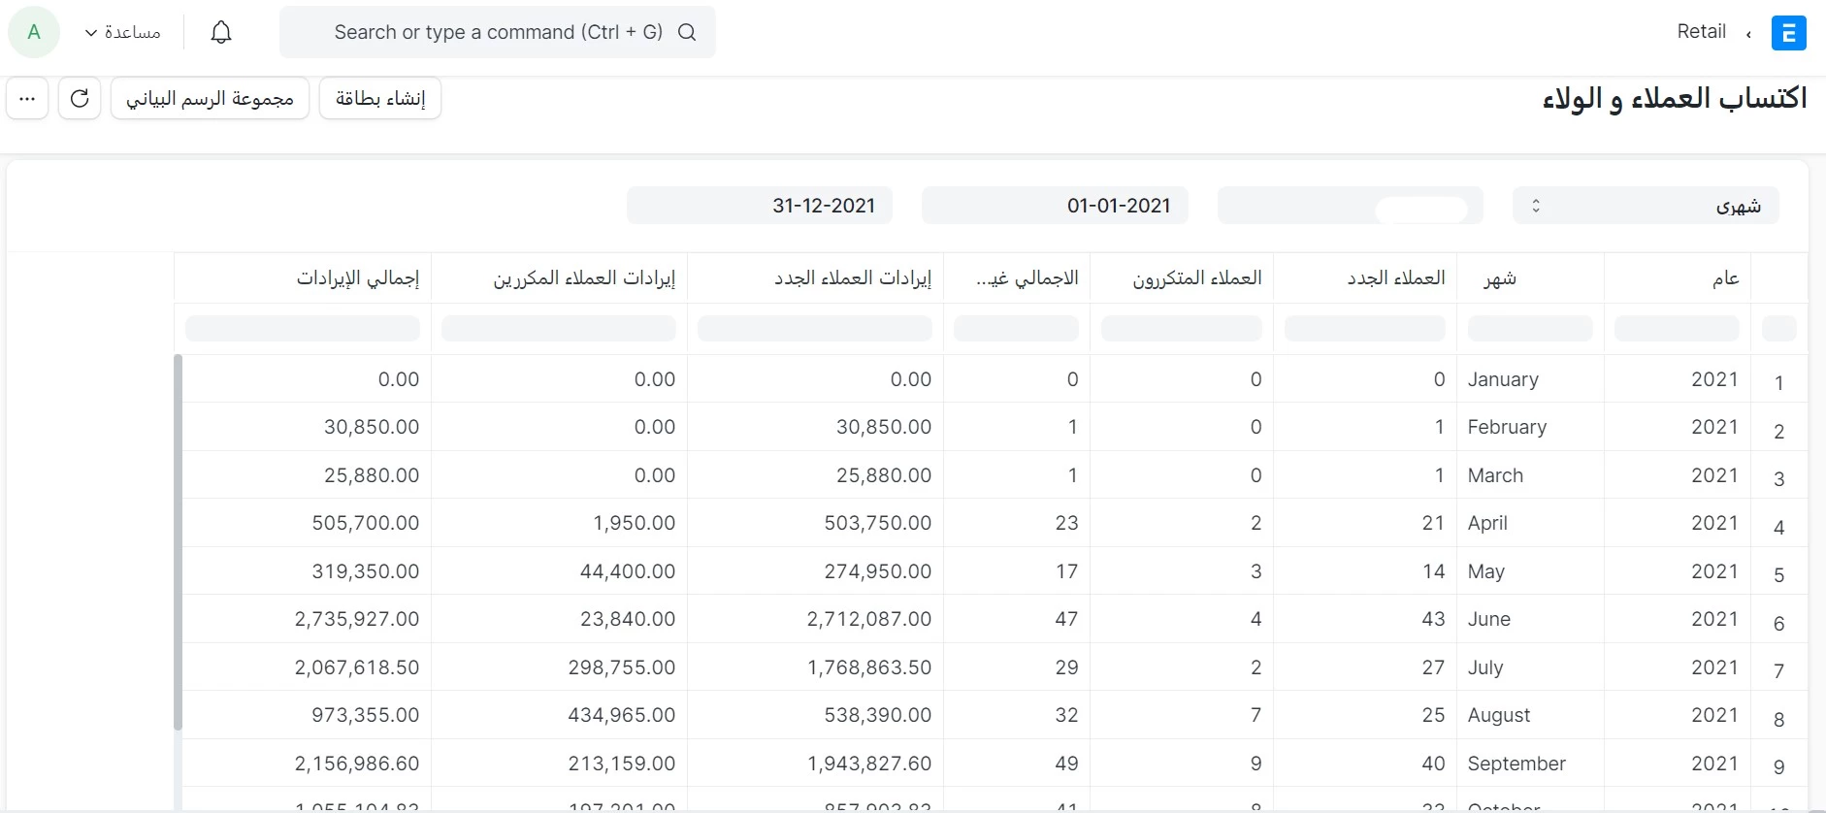Click total revenue 2,156,986.60 cell
This screenshot has height=813, width=1826.
(307, 764)
